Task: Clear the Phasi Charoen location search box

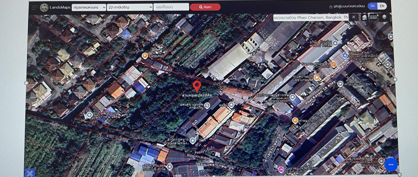Action: [x=353, y=17]
